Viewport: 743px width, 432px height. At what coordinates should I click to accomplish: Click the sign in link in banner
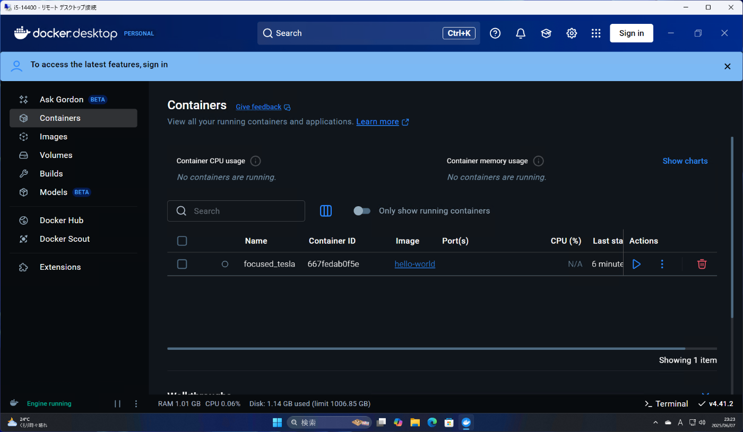(155, 65)
